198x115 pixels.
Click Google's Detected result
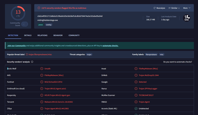pyautogui.click(x=143, y=82)
